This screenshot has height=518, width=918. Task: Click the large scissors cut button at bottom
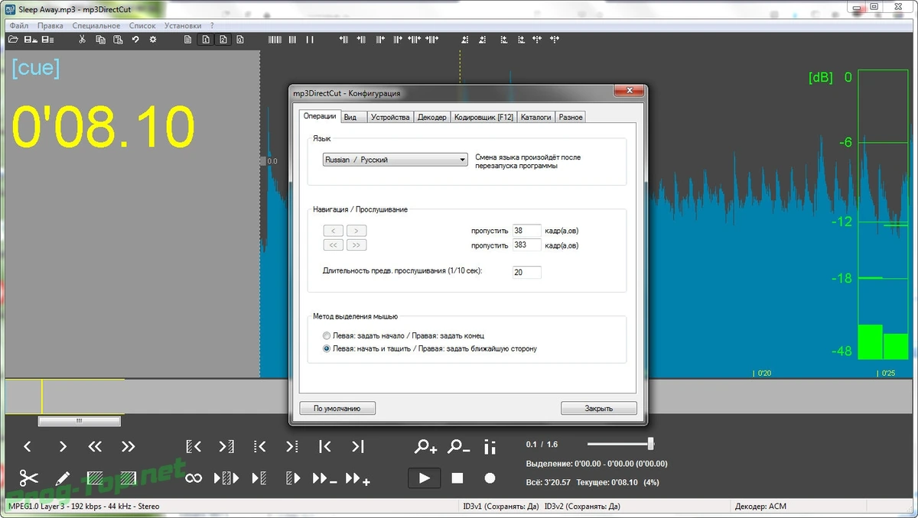pyautogui.click(x=29, y=478)
